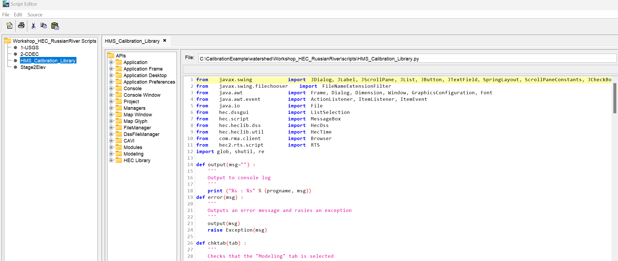Expand the CAVI node in the APIs tree
Screen dimensions: 618x261
[111, 141]
